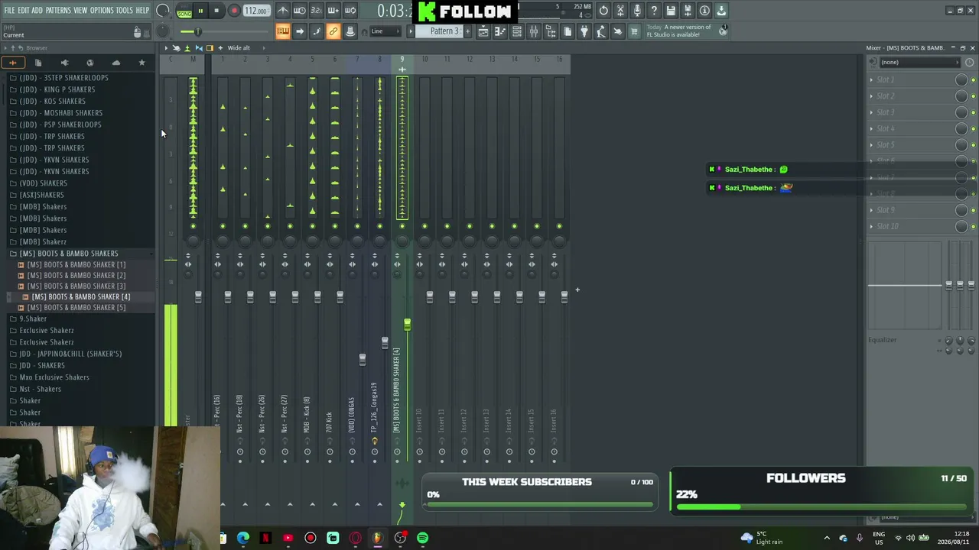Click the question mark help icon
979x550 pixels.
[654, 11]
